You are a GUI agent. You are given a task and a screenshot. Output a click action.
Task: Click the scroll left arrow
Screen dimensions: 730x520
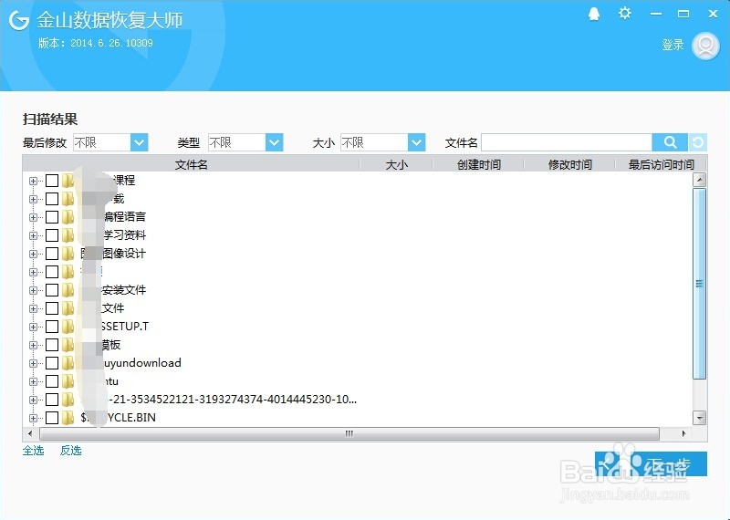30,433
